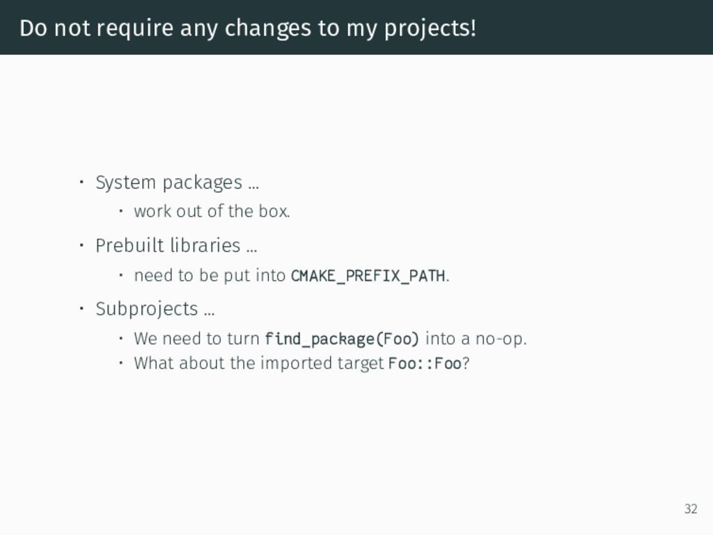Click the "into a no-op." phrase
This screenshot has width=713, height=535.
point(476,339)
